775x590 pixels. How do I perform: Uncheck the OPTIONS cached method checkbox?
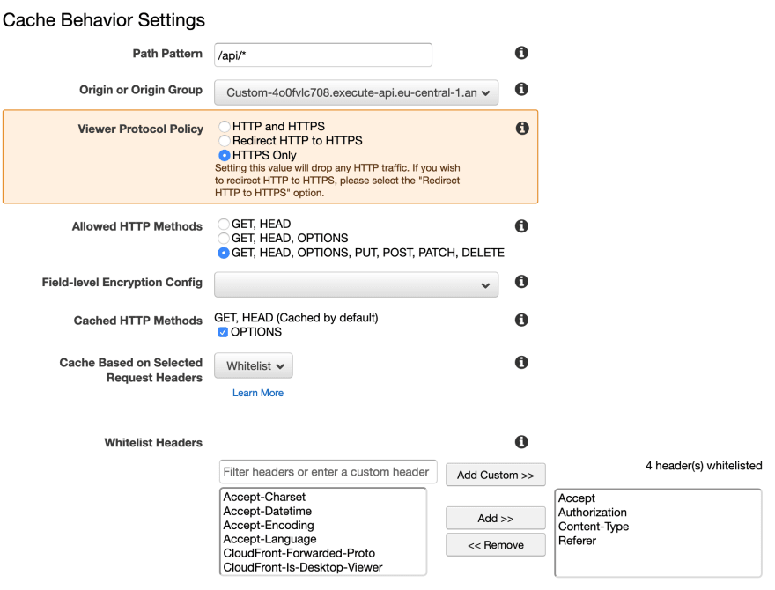223,332
